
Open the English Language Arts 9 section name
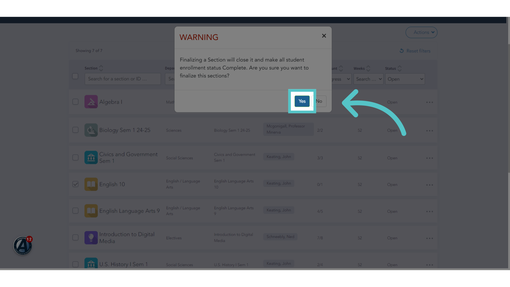(130, 211)
